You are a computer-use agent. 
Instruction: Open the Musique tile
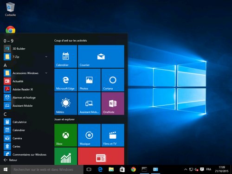(x=89, y=135)
